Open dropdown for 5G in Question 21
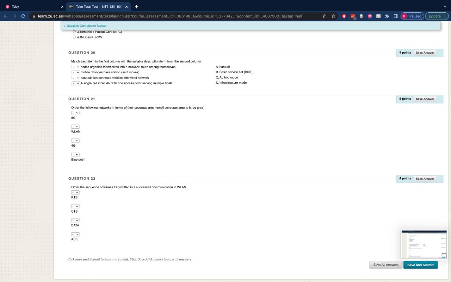 (x=75, y=112)
